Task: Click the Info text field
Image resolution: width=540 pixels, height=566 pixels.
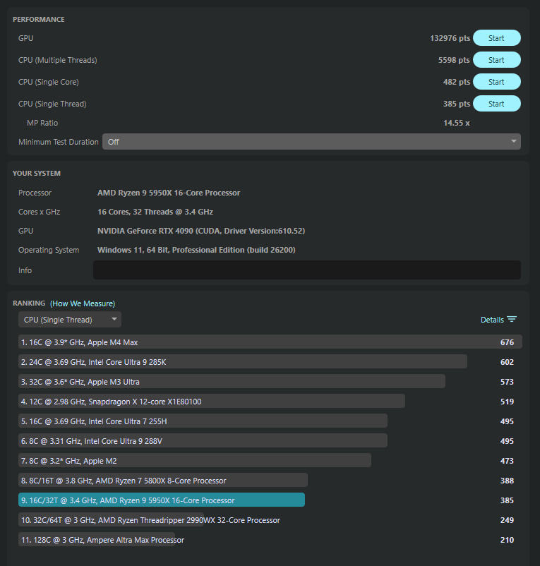Action: (307, 270)
